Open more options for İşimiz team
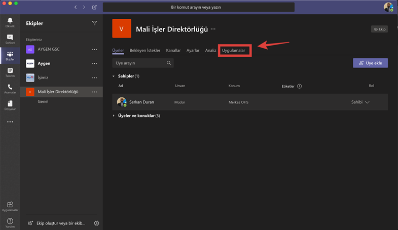Screen dimensions: 398x230 94,78
